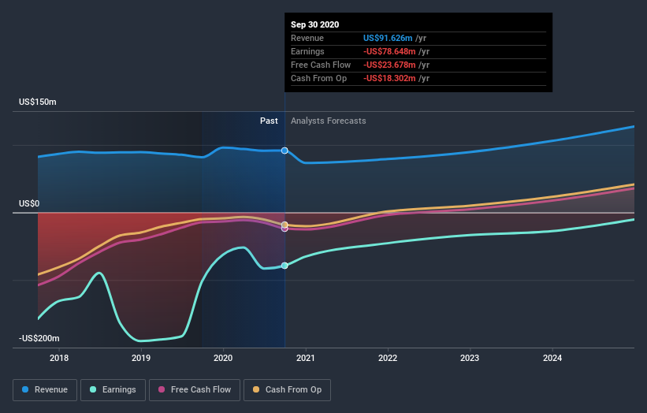Click the blue Revenue legend dot
Viewport: 647px width, 413px height.
pyautogui.click(x=25, y=389)
